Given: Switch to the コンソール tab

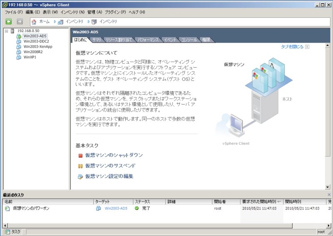Looking at the screenshot, I should point(189,39).
